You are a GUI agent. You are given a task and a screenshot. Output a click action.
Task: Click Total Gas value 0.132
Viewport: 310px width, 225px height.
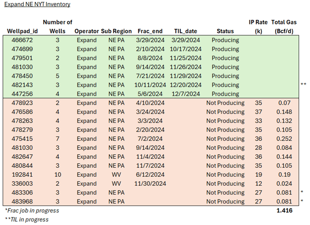point(284,121)
